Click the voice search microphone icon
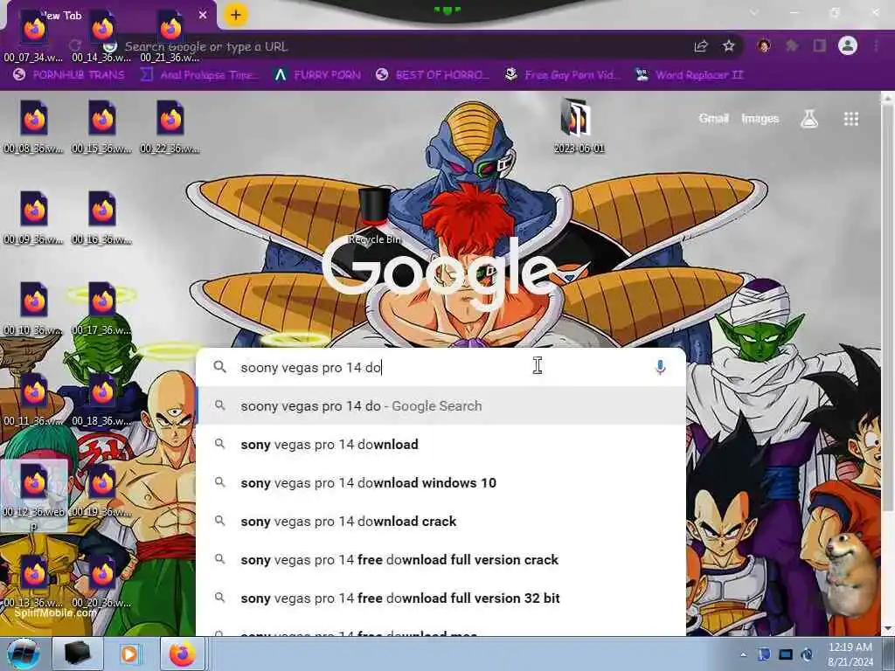Viewport: 895px width, 671px height. coord(661,367)
